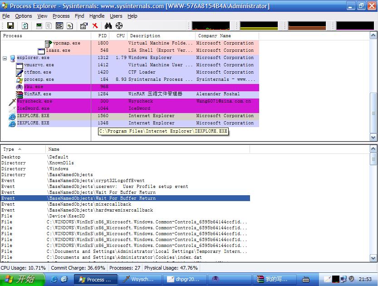The width and height of the screenshot is (378, 286).
Task: Click the CPU Usage status bar entry
Action: click(x=24, y=268)
